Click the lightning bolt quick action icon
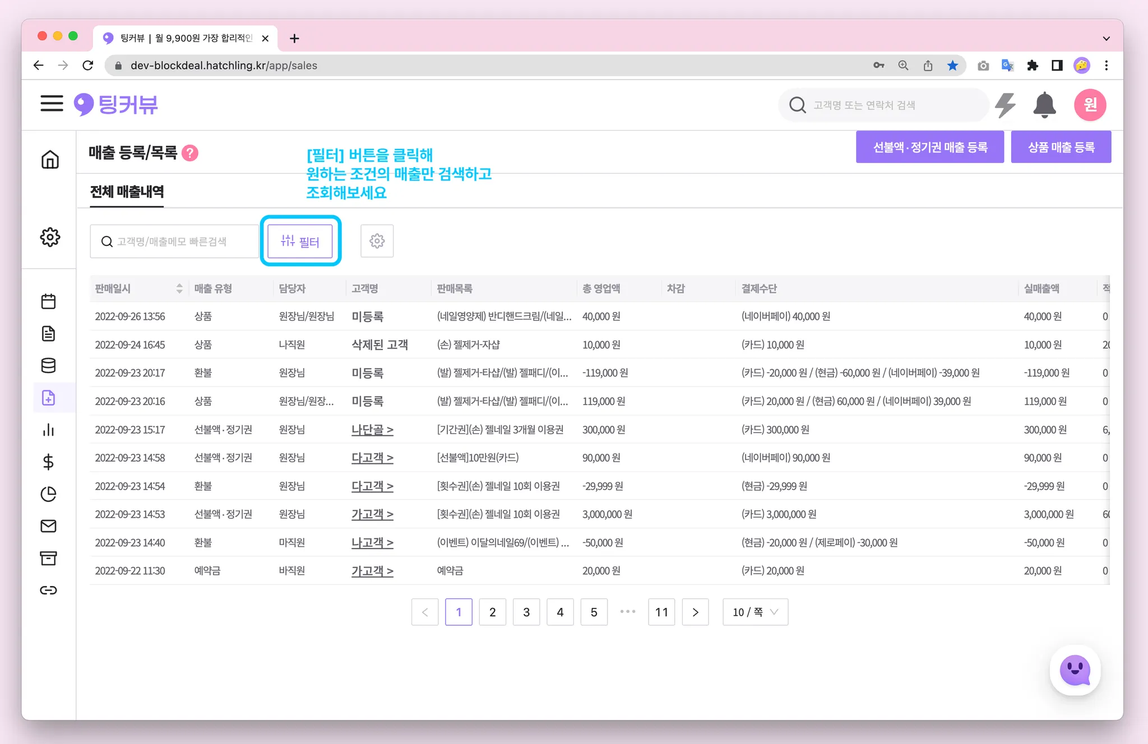This screenshot has height=744, width=1148. 1006,105
